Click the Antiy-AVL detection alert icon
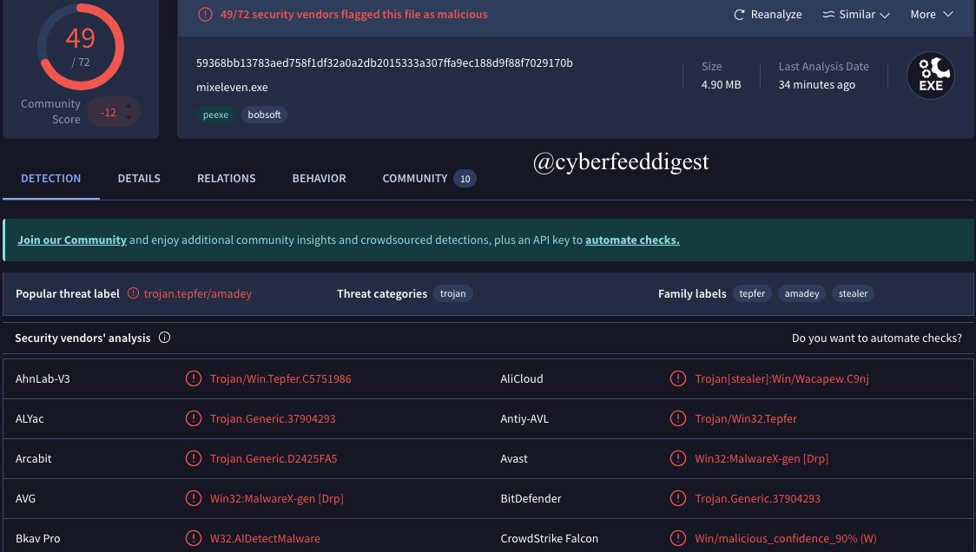 (x=678, y=418)
